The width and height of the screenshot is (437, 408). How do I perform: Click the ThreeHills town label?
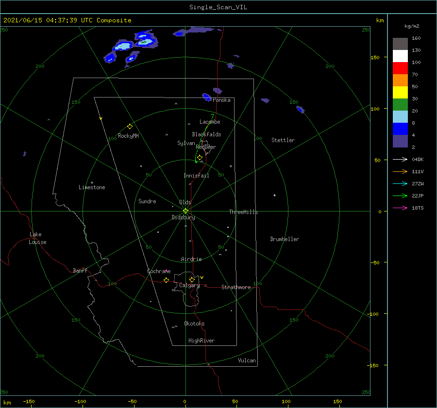[244, 212]
